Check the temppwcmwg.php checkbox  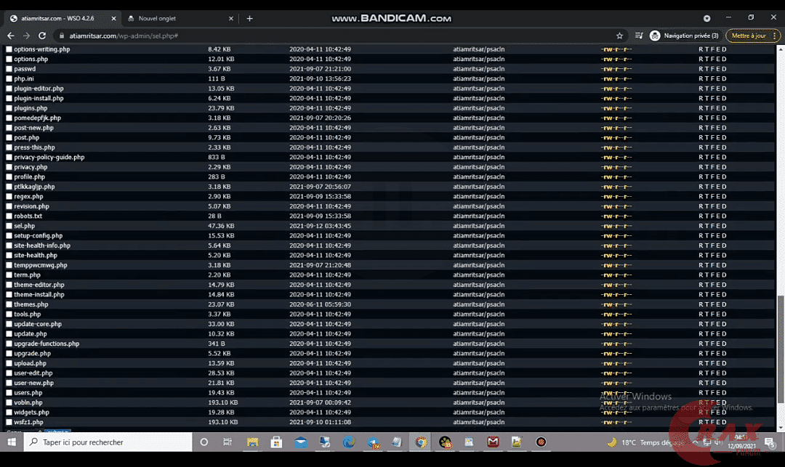(9, 265)
